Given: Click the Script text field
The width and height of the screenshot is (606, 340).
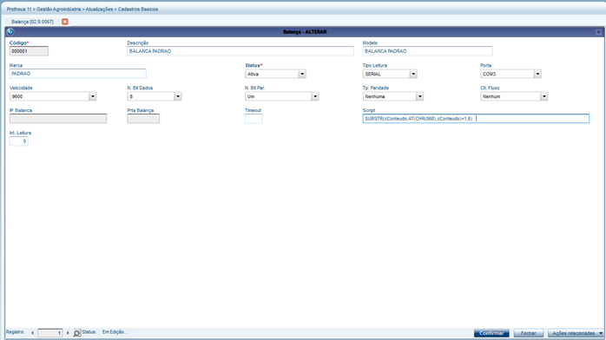Looking at the screenshot, I should (x=476, y=119).
